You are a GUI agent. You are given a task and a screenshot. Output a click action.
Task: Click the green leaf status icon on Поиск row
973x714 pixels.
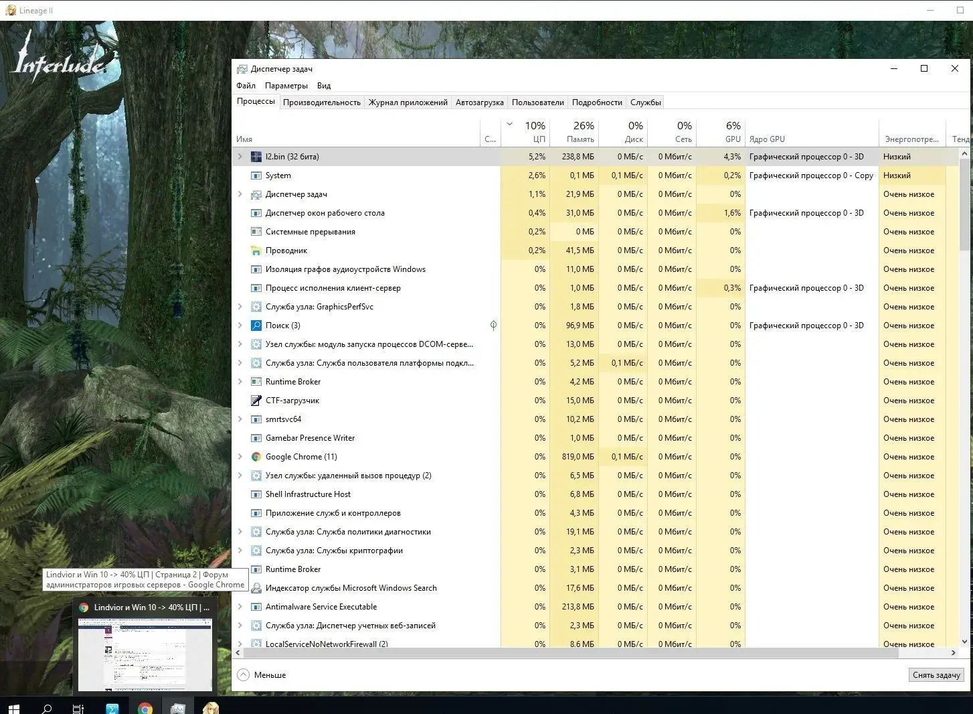tap(493, 326)
